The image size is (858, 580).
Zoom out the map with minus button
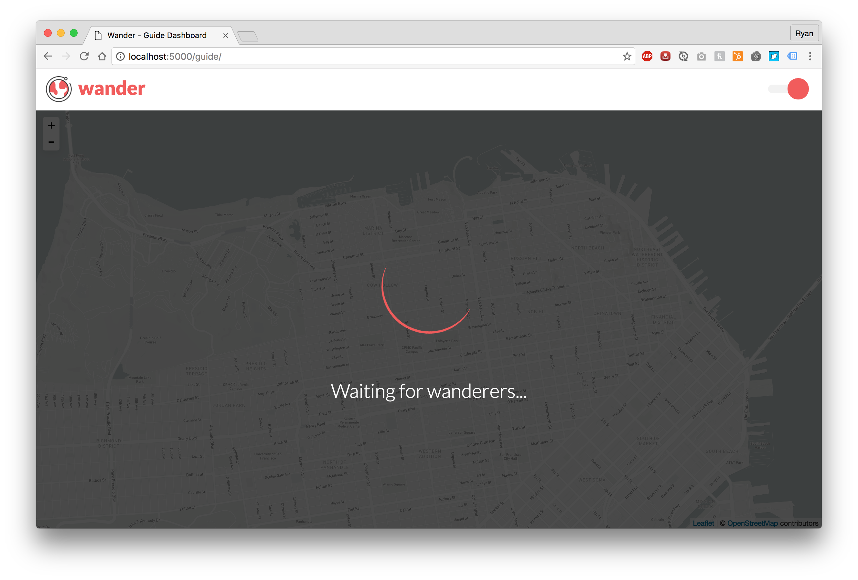51,142
